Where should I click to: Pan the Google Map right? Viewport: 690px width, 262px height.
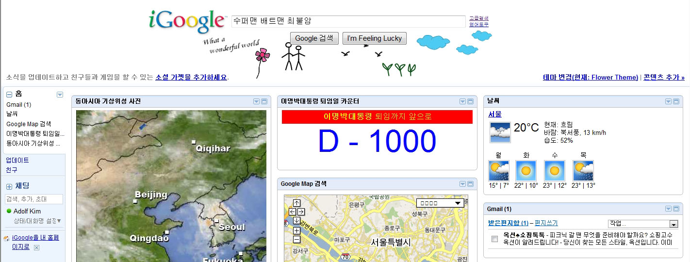[301, 212]
